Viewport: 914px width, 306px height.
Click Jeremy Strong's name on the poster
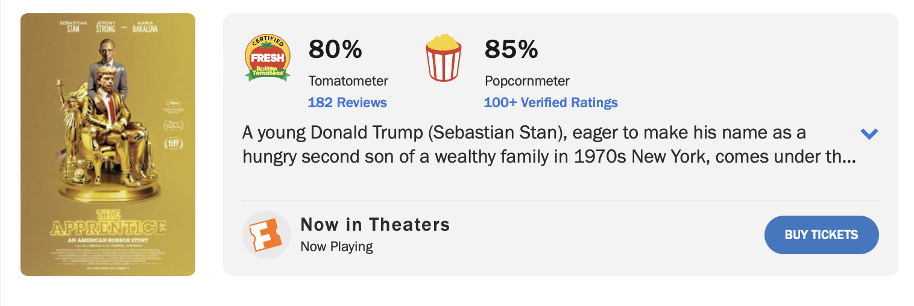pyautogui.click(x=106, y=26)
